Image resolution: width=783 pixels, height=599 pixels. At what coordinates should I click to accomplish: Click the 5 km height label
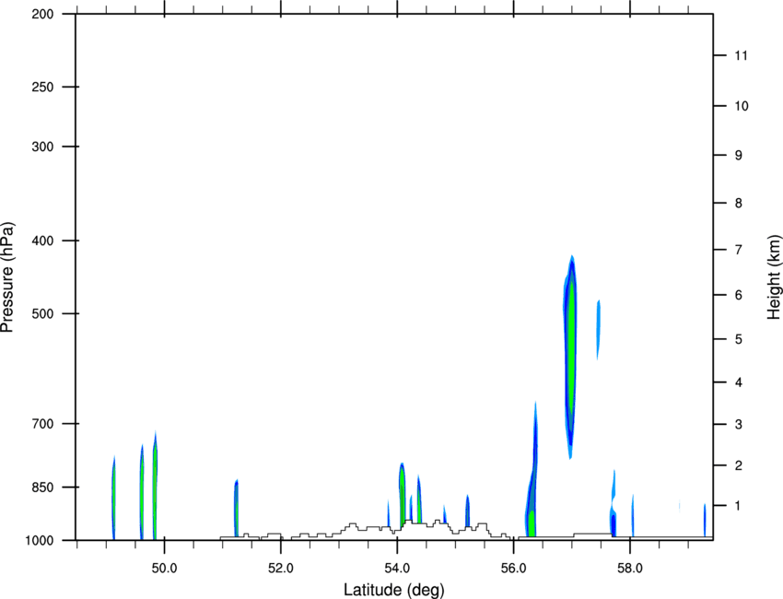(739, 339)
